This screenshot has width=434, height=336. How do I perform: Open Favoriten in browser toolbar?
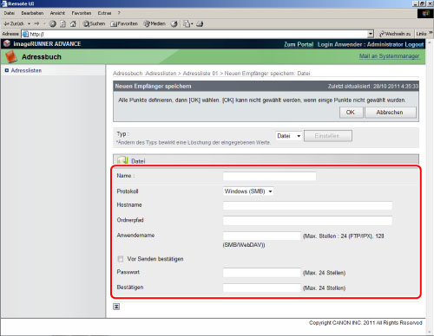coord(124,23)
